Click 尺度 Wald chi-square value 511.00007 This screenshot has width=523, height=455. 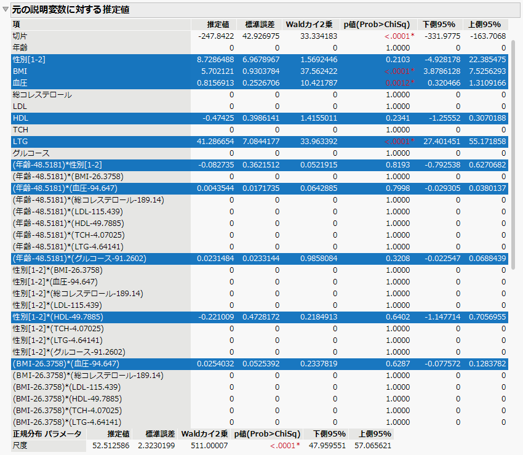coord(209,446)
